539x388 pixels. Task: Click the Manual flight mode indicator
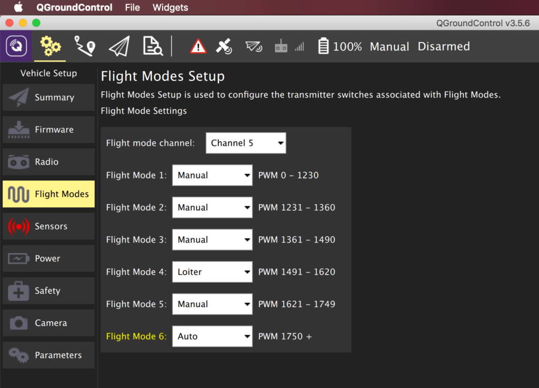[390, 46]
